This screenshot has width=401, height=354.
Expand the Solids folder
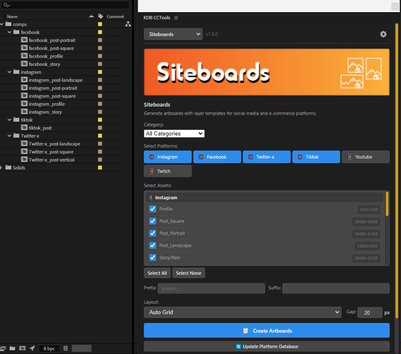pyautogui.click(x=1, y=167)
